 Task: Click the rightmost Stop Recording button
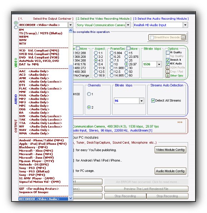(x=167, y=196)
